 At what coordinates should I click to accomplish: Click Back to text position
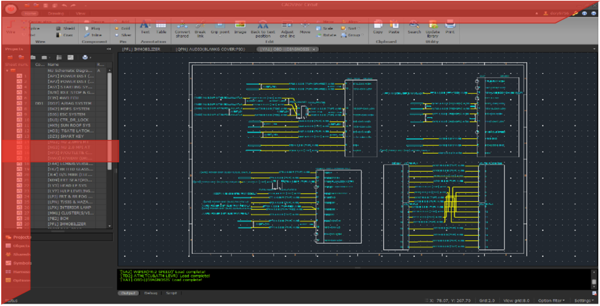(x=263, y=29)
